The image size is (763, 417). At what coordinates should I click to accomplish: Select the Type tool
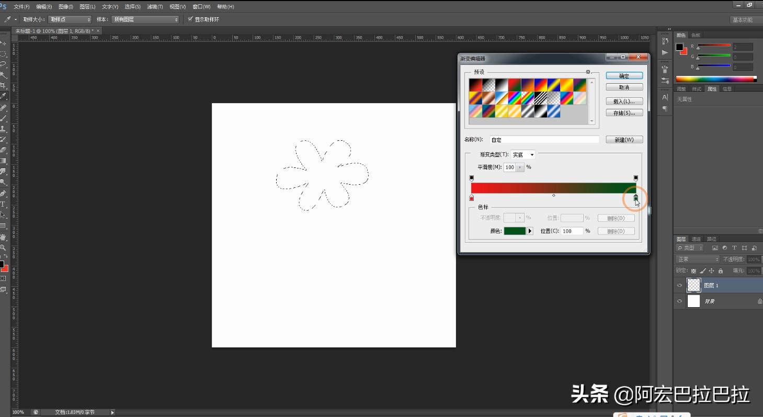[x=3, y=204]
